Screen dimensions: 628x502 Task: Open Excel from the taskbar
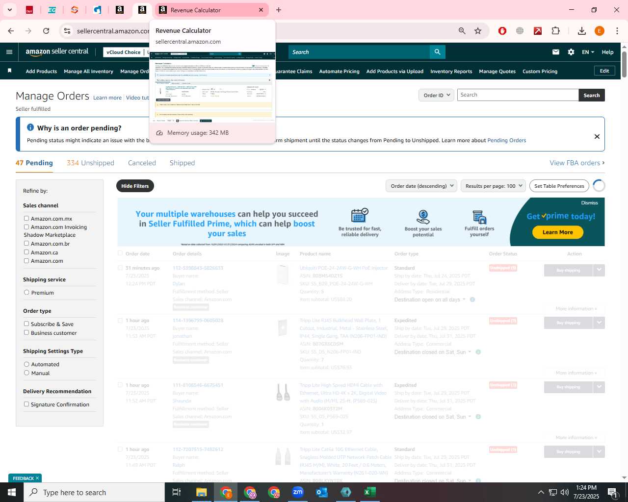pos(370,492)
